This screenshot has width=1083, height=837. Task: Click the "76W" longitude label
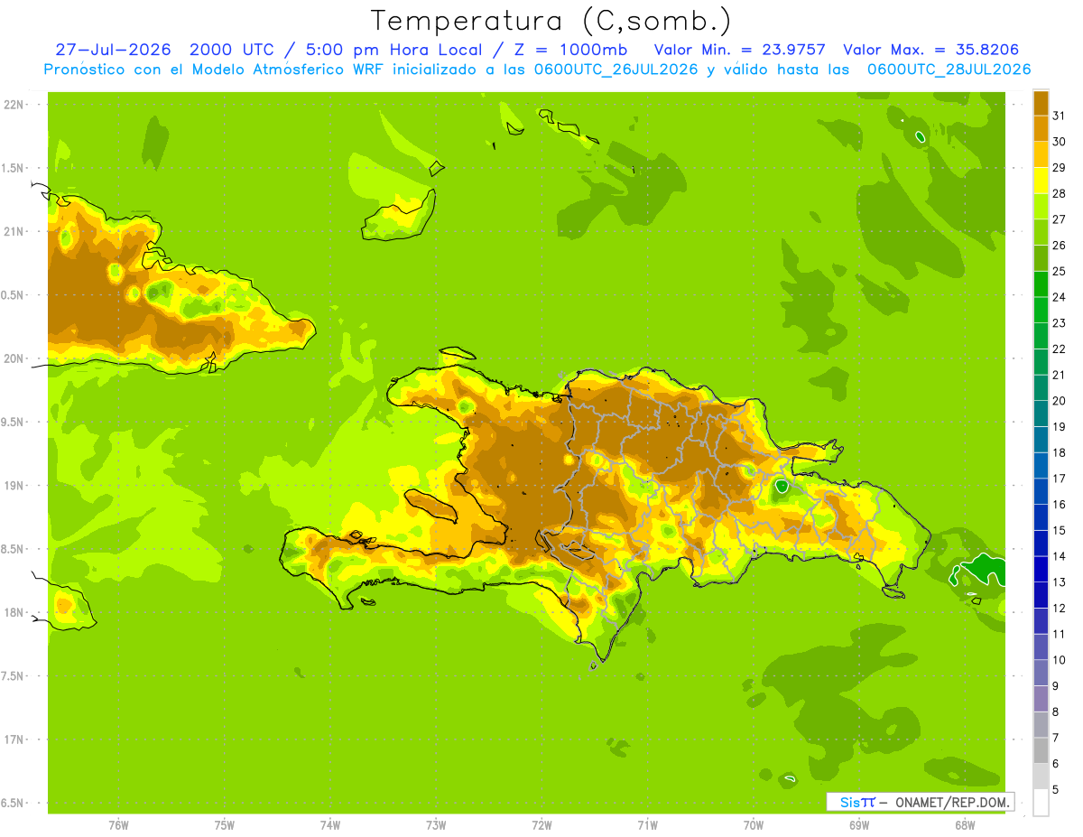[118, 824]
